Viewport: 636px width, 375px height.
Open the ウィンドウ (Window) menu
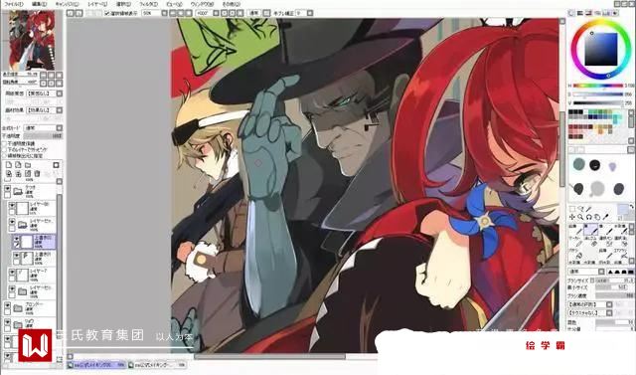[202, 4]
